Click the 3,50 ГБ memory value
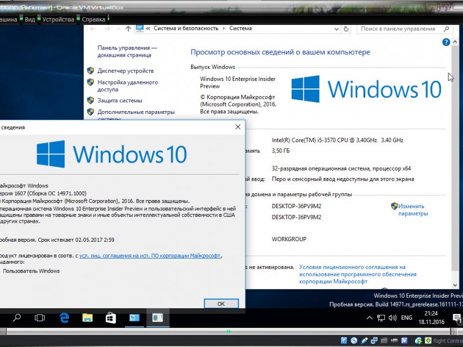Image resolution: width=463 pixels, height=347 pixels. tap(281, 151)
